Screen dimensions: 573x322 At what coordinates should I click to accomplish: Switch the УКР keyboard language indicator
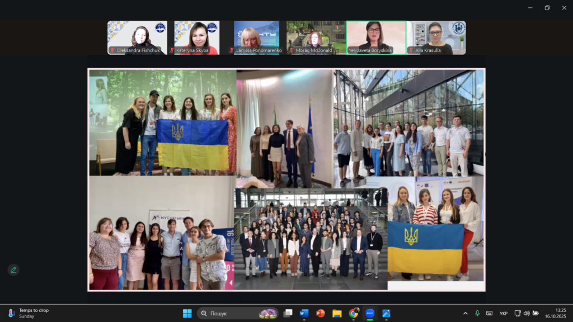[504, 313]
